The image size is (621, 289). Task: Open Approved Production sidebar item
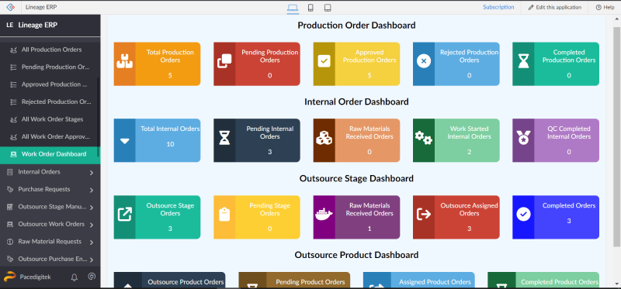[50, 84]
